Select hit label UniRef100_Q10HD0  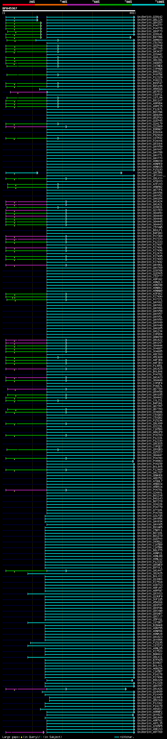[150, 579]
